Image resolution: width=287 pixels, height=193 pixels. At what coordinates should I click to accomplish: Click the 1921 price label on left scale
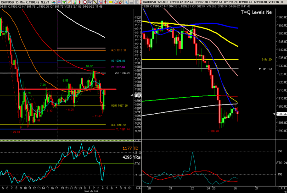click(138, 18)
